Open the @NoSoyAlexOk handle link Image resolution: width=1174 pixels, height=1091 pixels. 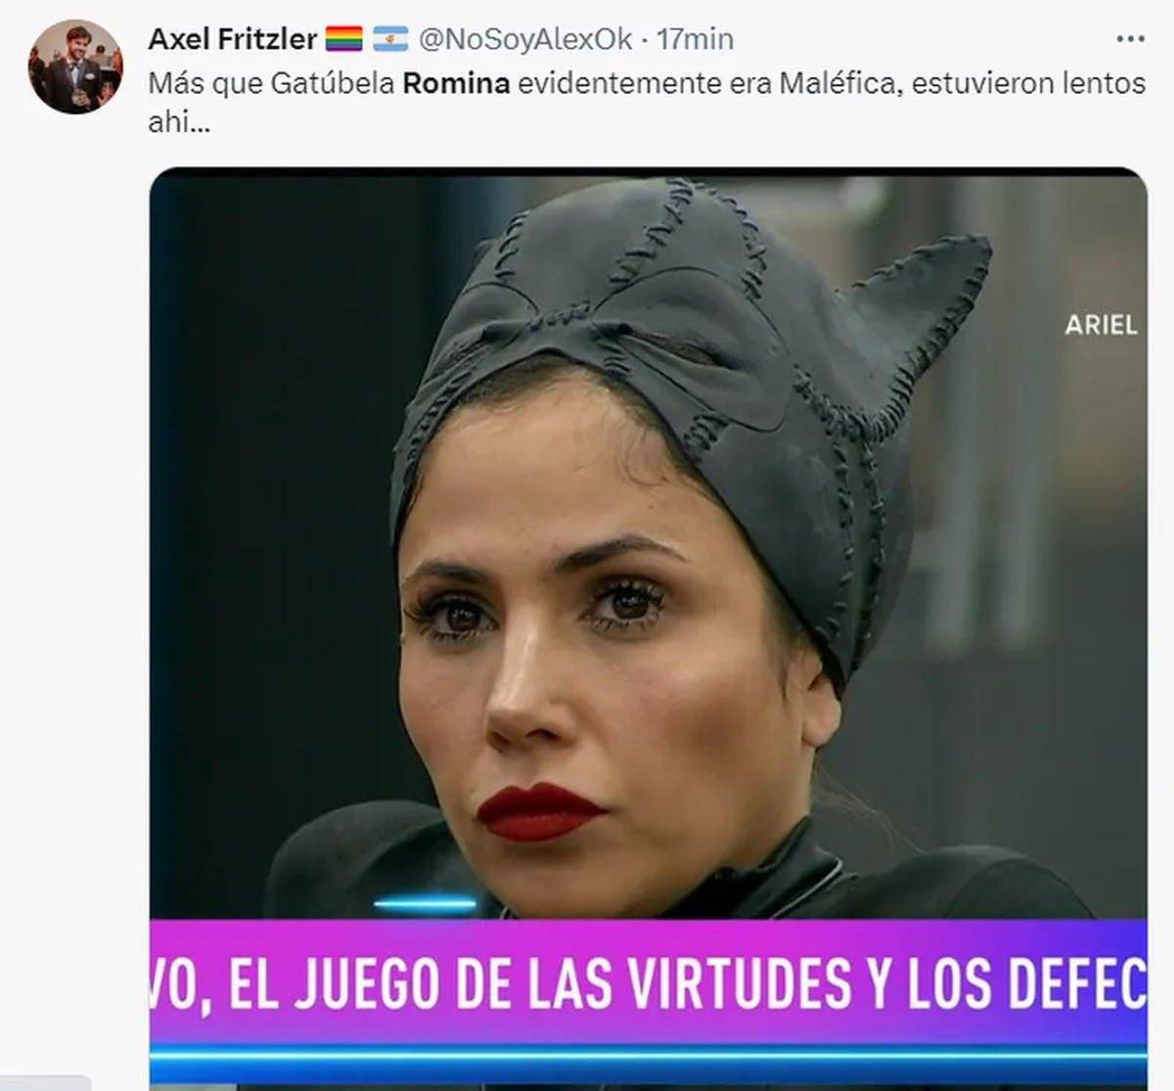click(526, 39)
